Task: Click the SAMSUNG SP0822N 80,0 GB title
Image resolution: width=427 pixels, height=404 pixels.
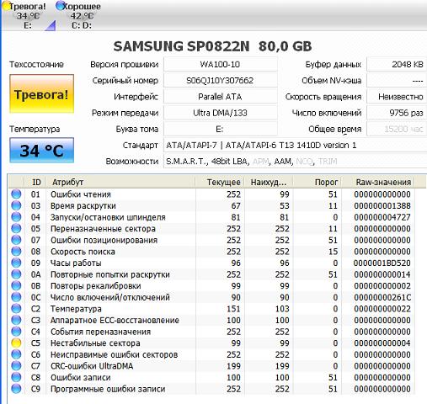Action: (x=212, y=46)
